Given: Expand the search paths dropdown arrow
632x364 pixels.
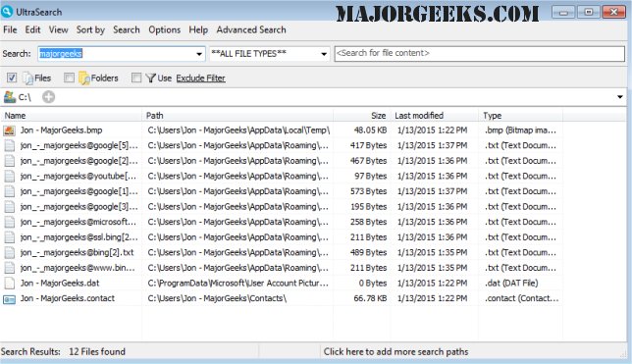Looking at the screenshot, I should coord(620,97).
